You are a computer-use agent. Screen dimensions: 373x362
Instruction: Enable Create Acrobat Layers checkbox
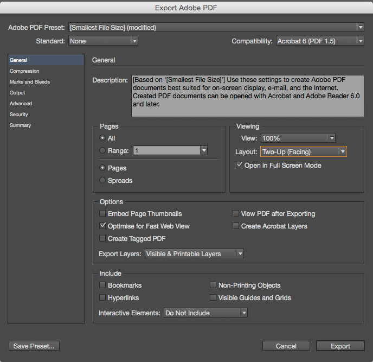pyautogui.click(x=235, y=226)
